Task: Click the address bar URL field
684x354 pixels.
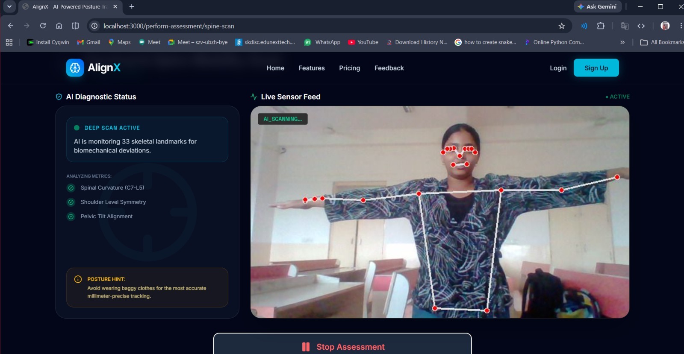Action: [329, 26]
